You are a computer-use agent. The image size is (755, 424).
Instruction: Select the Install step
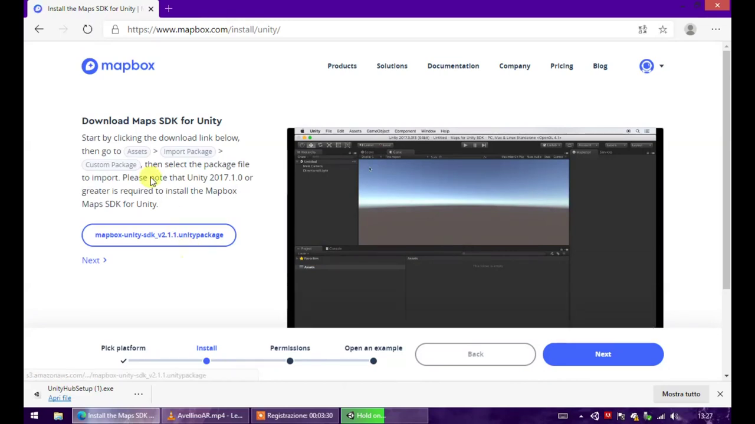pos(206,348)
